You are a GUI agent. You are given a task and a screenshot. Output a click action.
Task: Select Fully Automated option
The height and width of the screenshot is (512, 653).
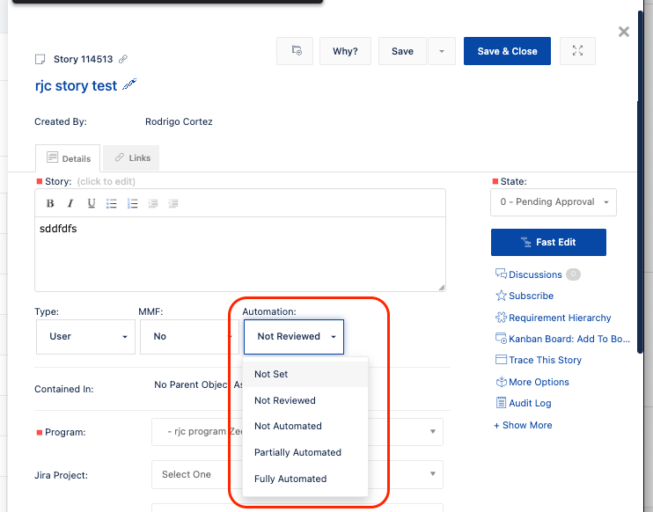305,479
